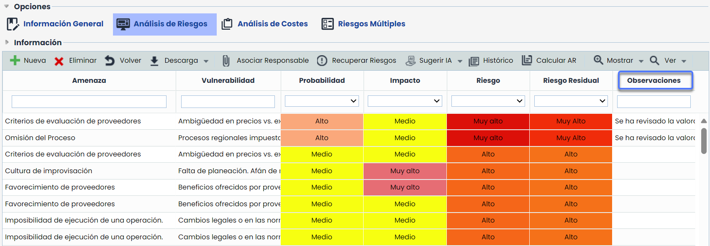
Task: Click the red Muy alto Riesgo cell in first row
Action: 488,121
